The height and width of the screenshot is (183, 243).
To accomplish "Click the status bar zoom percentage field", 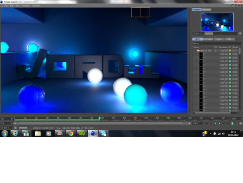I will click(x=6, y=128).
